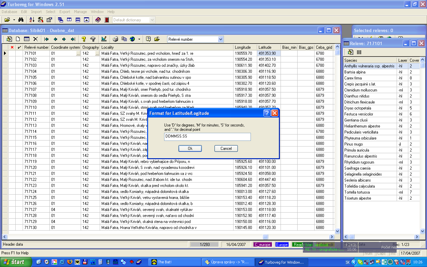Open the Manage menu
The image size is (427, 267).
pos(80,12)
